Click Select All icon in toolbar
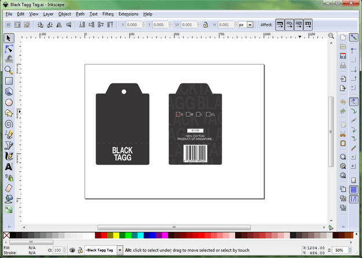The width and height of the screenshot is (362, 258). pos(8,25)
